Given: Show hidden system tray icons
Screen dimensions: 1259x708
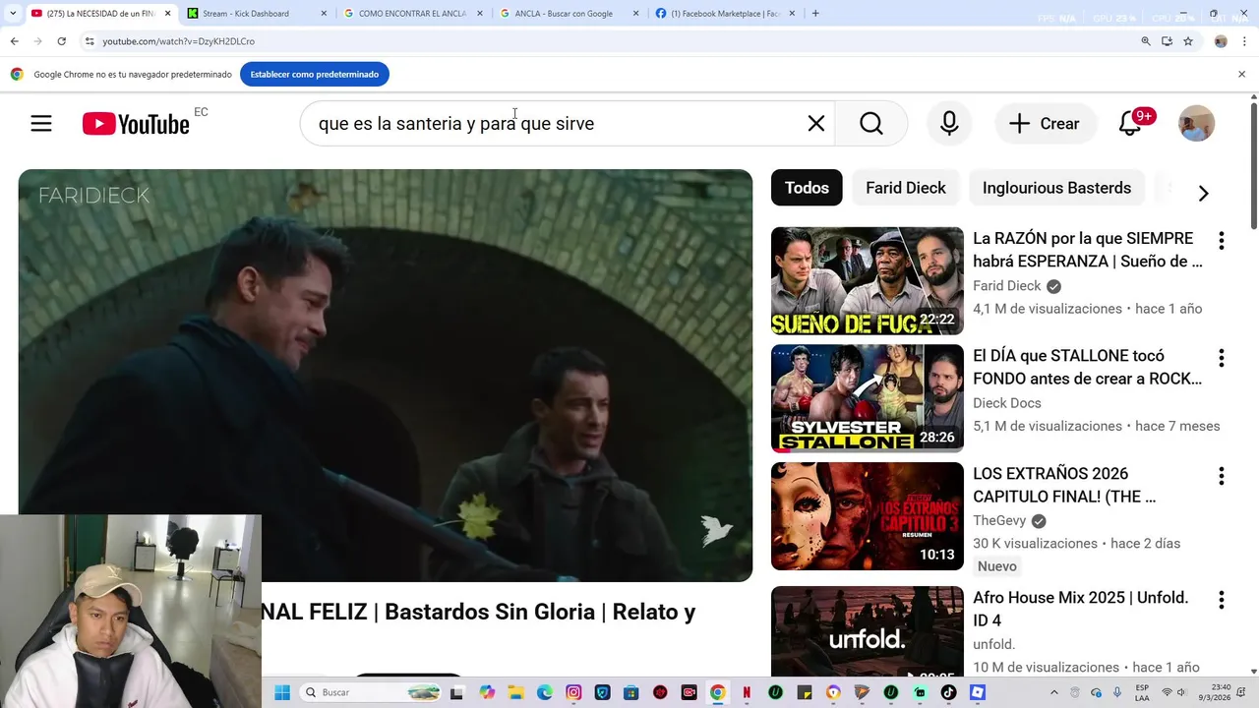Looking at the screenshot, I should (x=1054, y=692).
